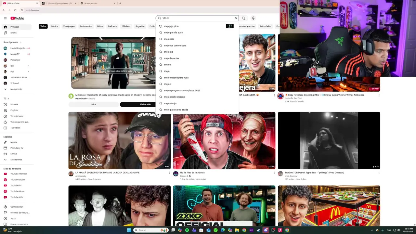
Task: Expand the Suscripciones section header
Action: (x=12, y=42)
